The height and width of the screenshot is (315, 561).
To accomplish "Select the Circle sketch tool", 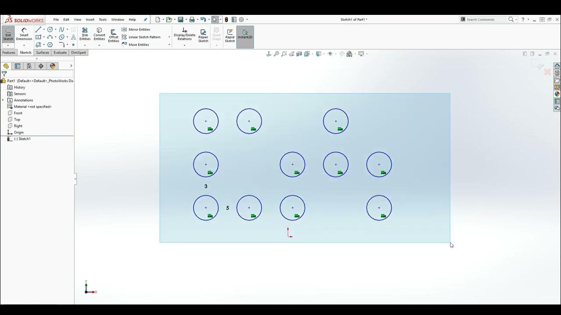I will click(50, 30).
